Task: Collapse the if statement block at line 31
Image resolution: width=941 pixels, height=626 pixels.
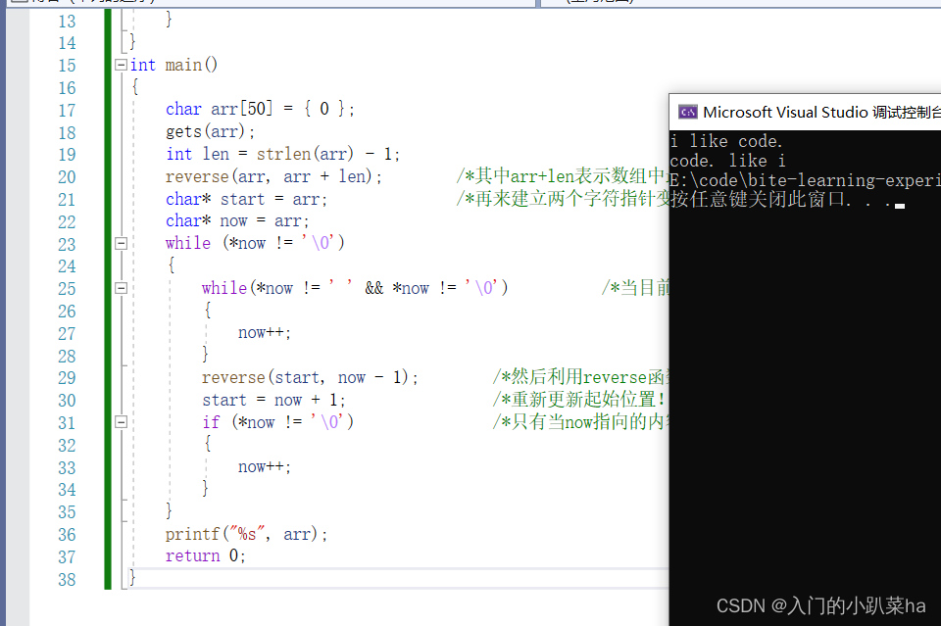Action: pos(121,421)
